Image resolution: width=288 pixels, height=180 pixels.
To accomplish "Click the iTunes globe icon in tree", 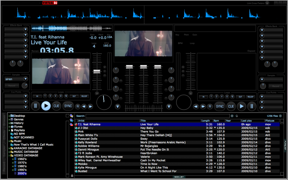I will click(12, 127).
